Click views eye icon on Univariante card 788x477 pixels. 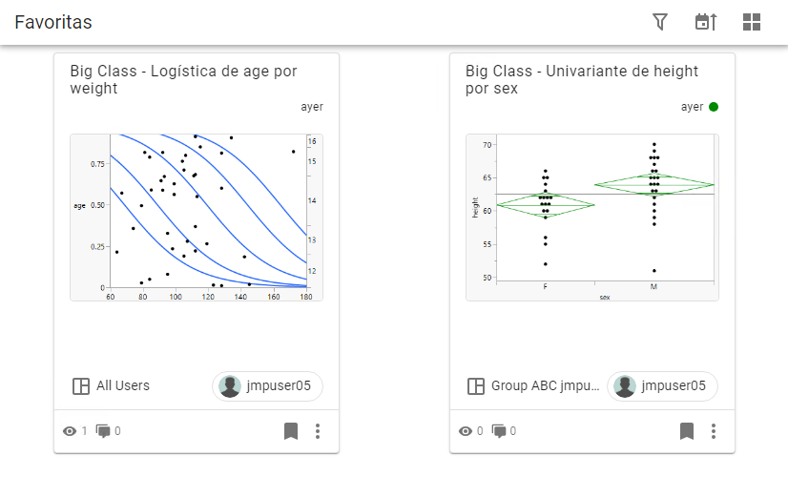click(x=466, y=431)
